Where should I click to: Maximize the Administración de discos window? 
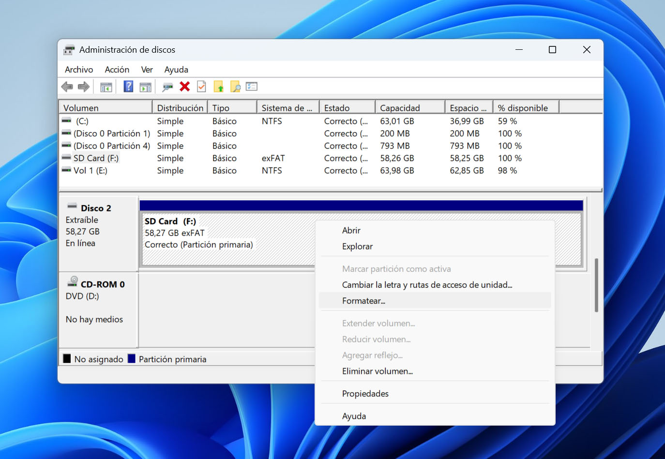552,50
